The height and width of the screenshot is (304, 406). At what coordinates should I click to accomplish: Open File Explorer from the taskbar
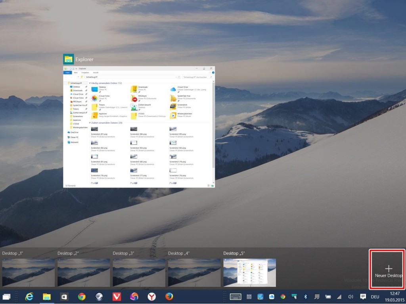(47, 296)
